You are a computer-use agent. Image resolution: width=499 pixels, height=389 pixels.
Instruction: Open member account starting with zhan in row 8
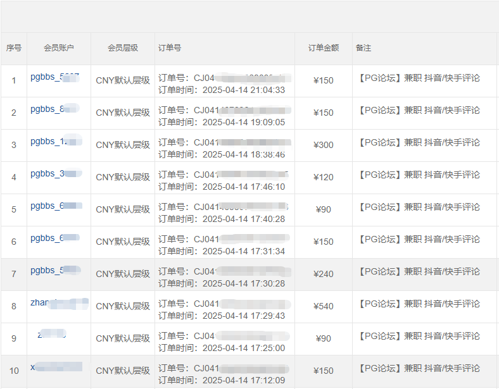pyautogui.click(x=58, y=303)
